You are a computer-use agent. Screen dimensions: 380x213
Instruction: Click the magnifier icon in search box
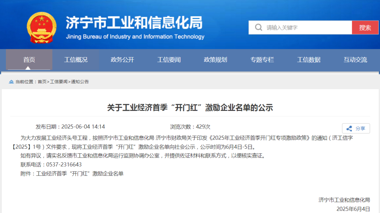pos(259,27)
